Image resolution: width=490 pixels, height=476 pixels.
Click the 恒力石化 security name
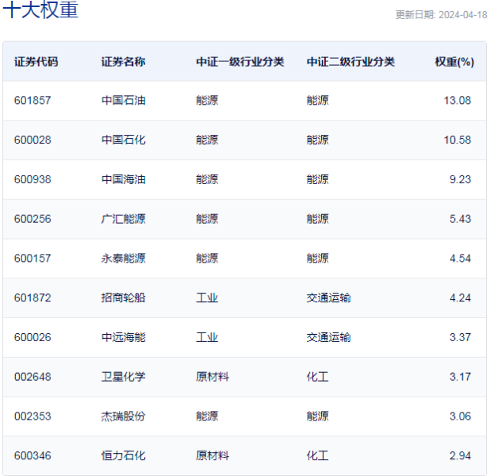click(123, 456)
